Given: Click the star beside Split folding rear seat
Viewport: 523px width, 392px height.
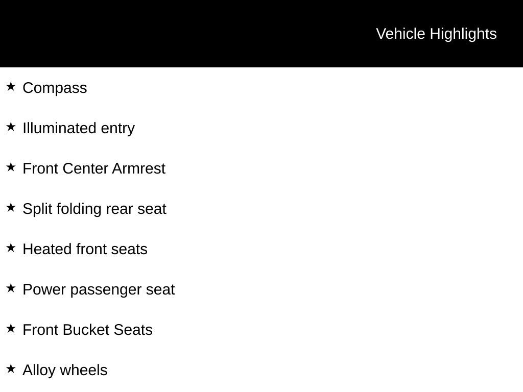Looking at the screenshot, I should click(11, 207).
